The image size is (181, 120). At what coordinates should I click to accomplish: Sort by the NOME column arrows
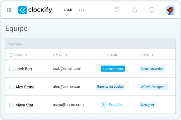tap(26, 55)
